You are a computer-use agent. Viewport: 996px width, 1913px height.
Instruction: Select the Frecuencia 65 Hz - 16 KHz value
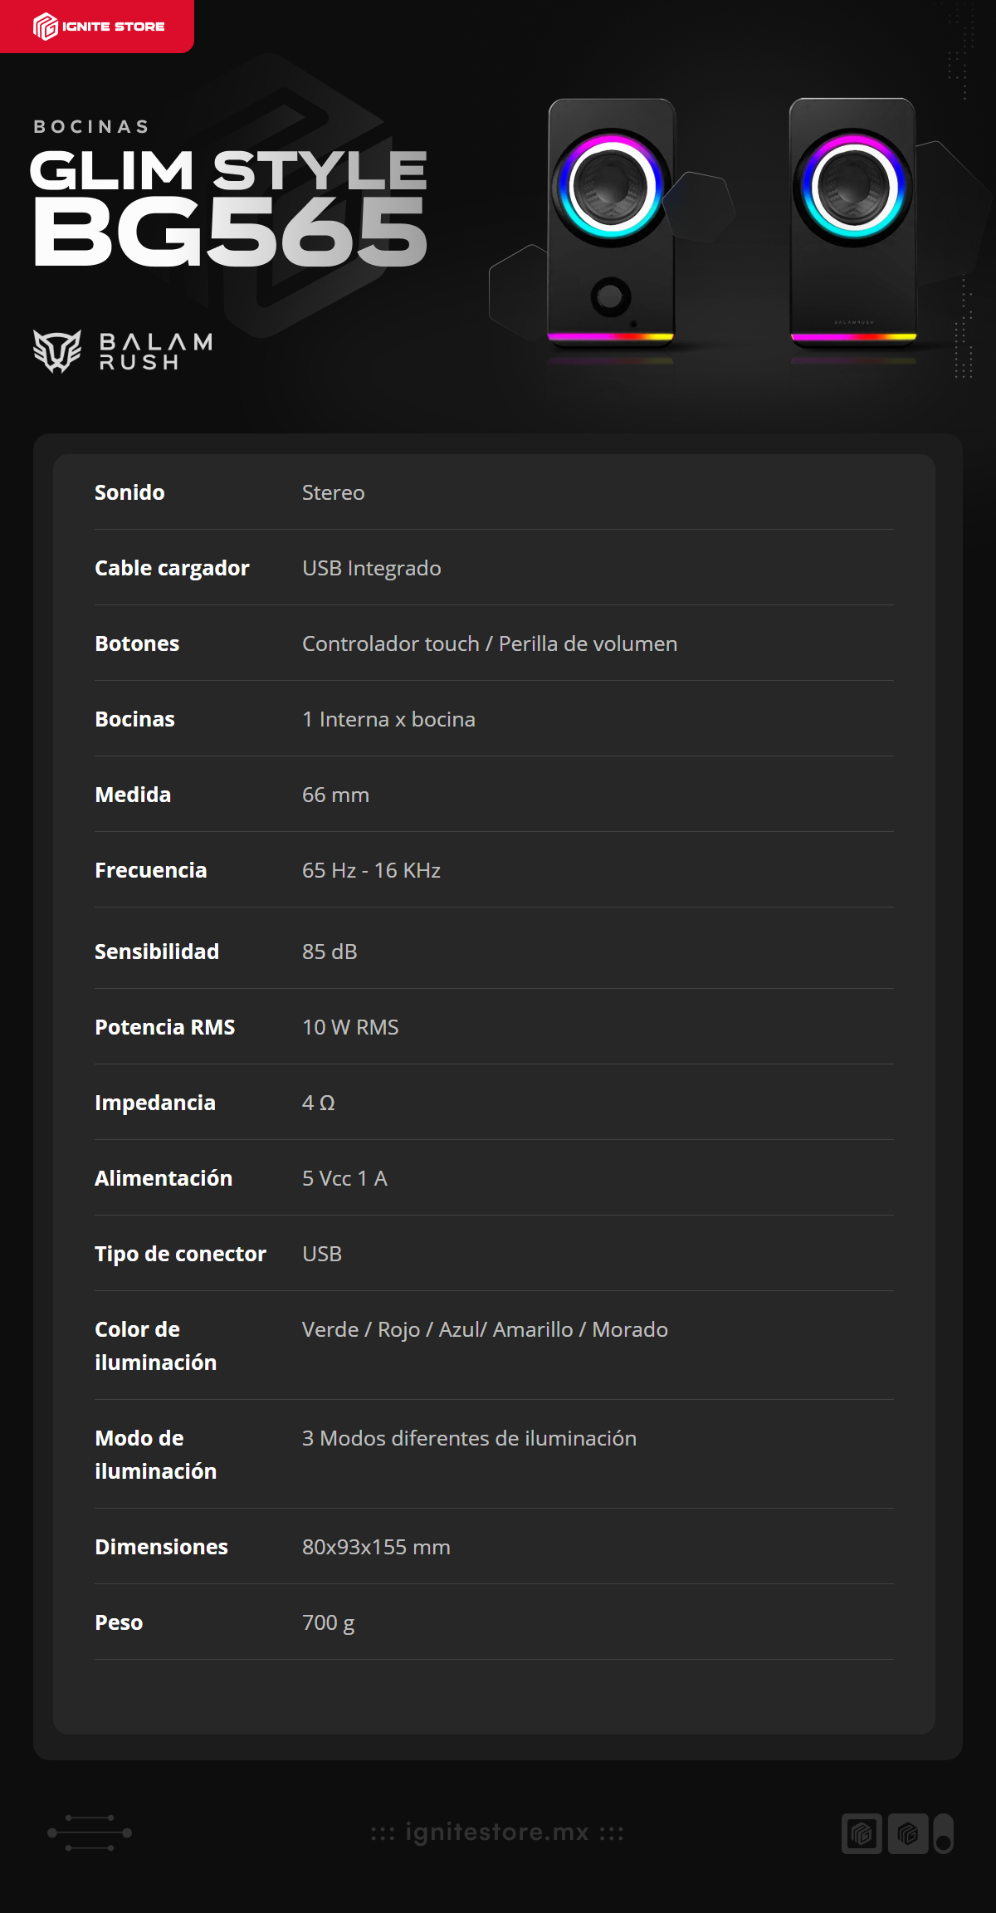tap(371, 870)
